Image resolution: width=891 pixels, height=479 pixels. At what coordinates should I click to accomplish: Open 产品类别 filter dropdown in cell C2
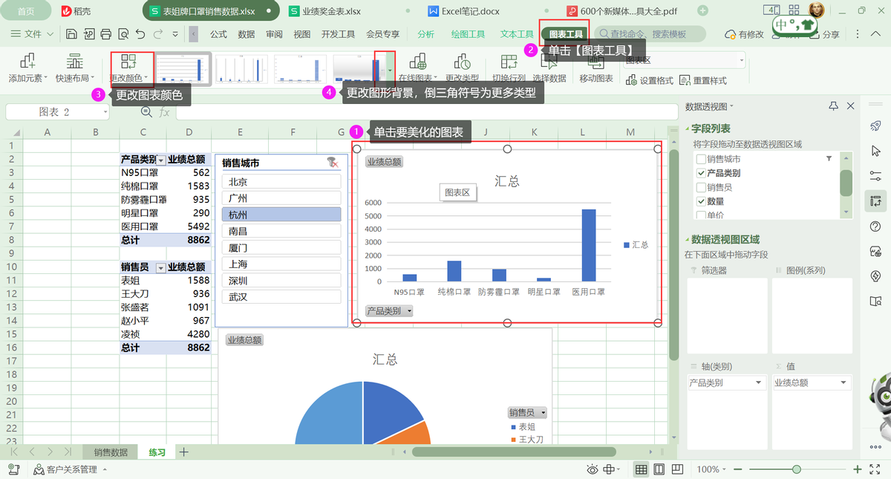click(x=161, y=160)
